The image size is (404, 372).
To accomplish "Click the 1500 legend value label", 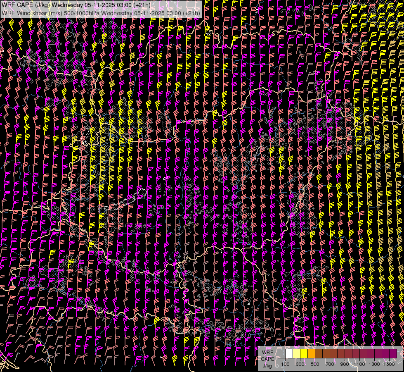I will pyautogui.click(x=389, y=364).
